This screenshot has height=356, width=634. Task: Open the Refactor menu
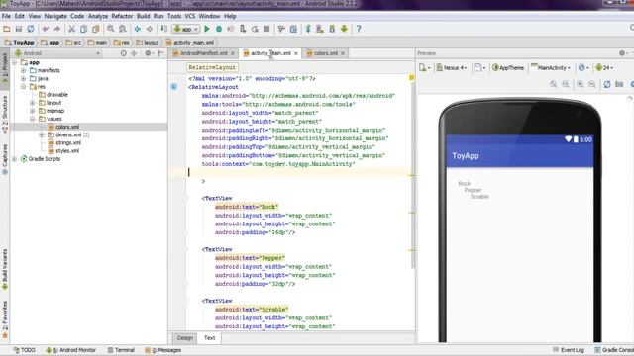tap(122, 16)
